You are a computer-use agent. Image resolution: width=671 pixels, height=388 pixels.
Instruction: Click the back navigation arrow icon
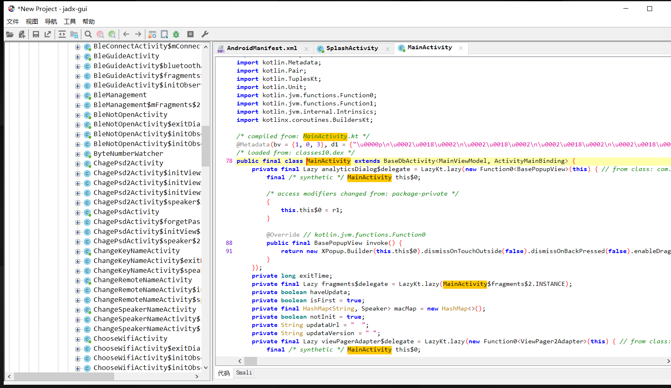point(126,34)
